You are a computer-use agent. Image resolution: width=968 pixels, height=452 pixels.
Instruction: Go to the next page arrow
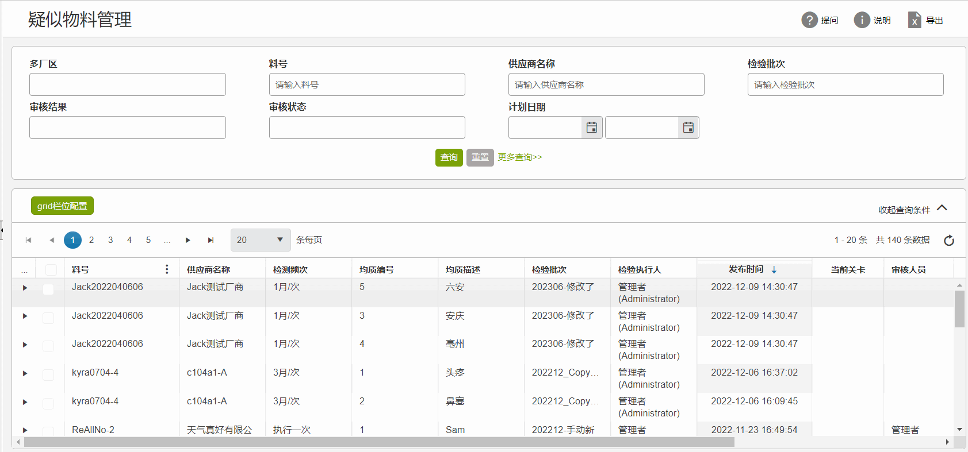(x=188, y=240)
